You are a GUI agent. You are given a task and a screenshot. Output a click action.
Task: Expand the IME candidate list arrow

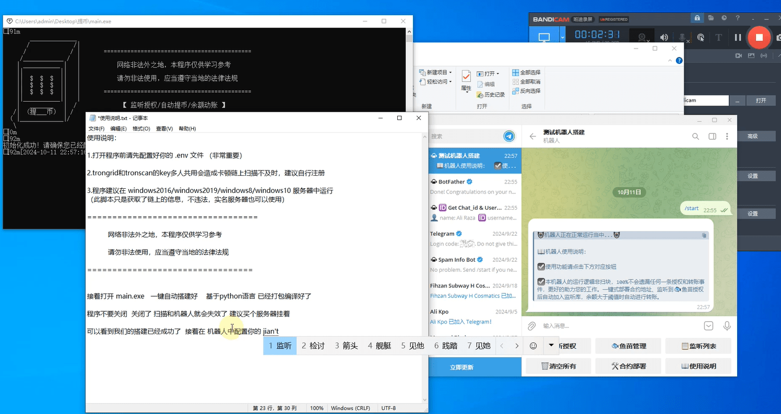point(550,345)
